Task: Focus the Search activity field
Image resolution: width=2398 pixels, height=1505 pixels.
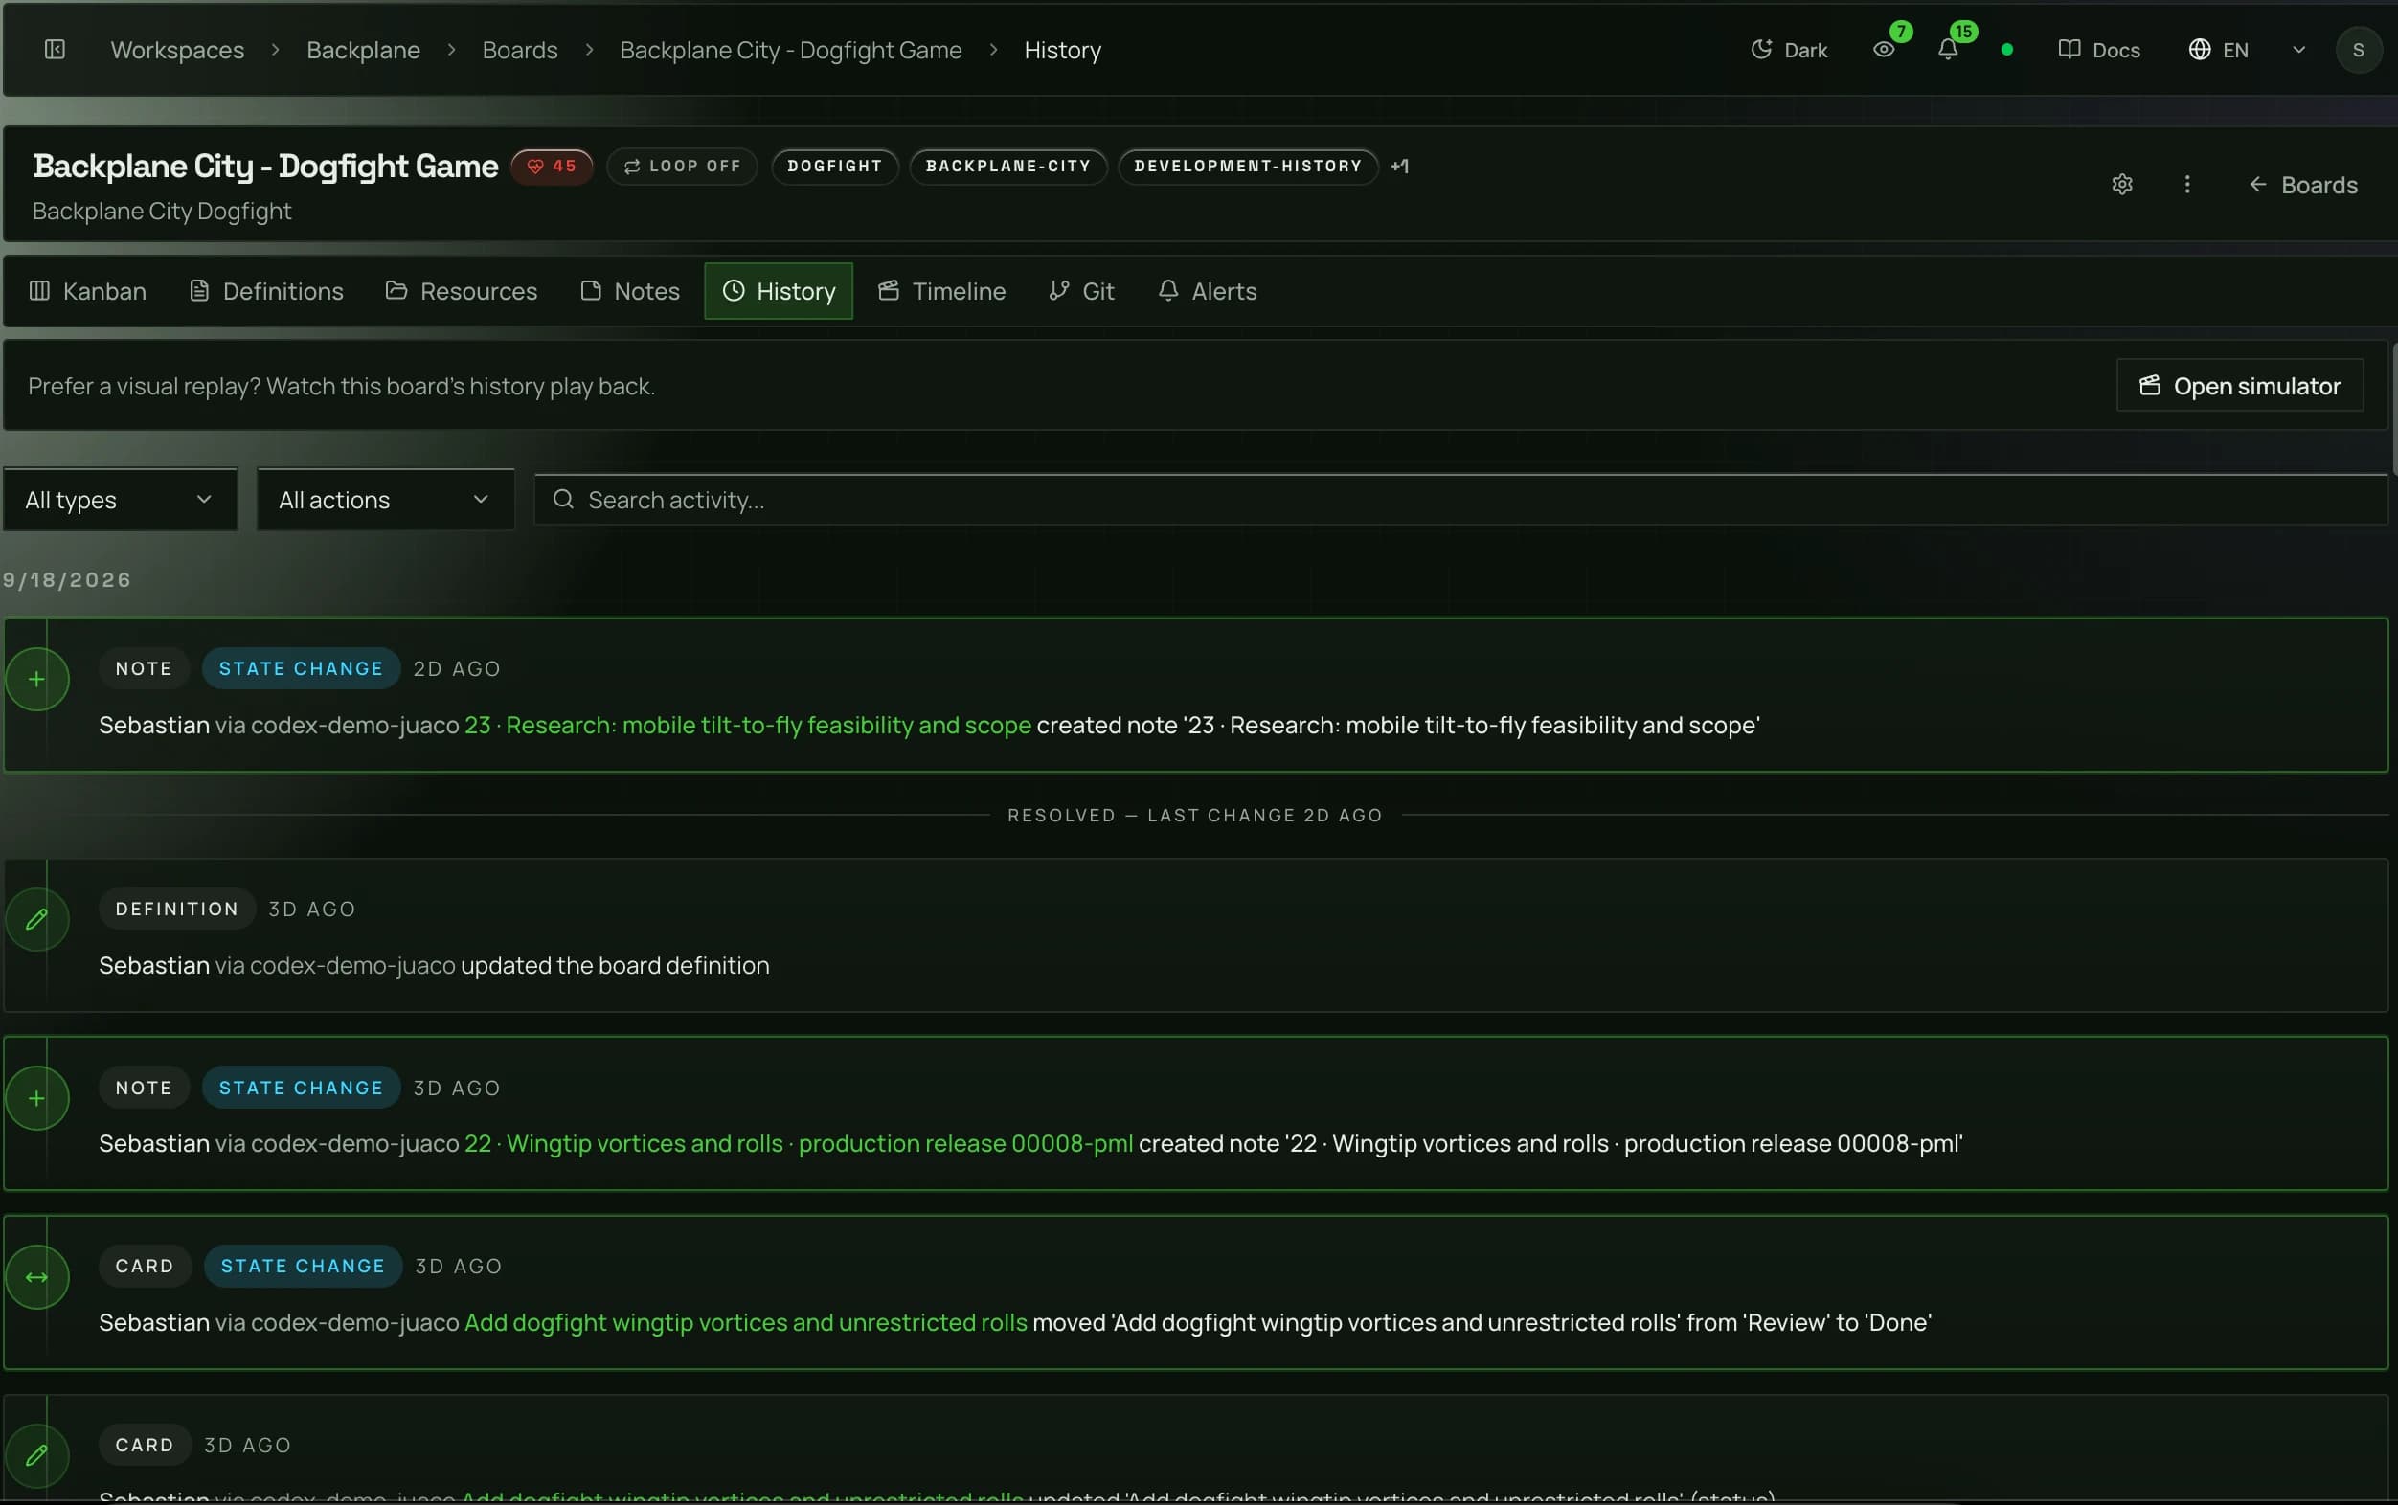Action: coord(1460,500)
